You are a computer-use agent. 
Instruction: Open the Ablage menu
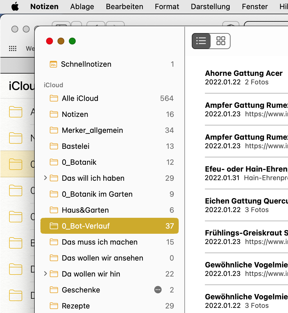[82, 7]
